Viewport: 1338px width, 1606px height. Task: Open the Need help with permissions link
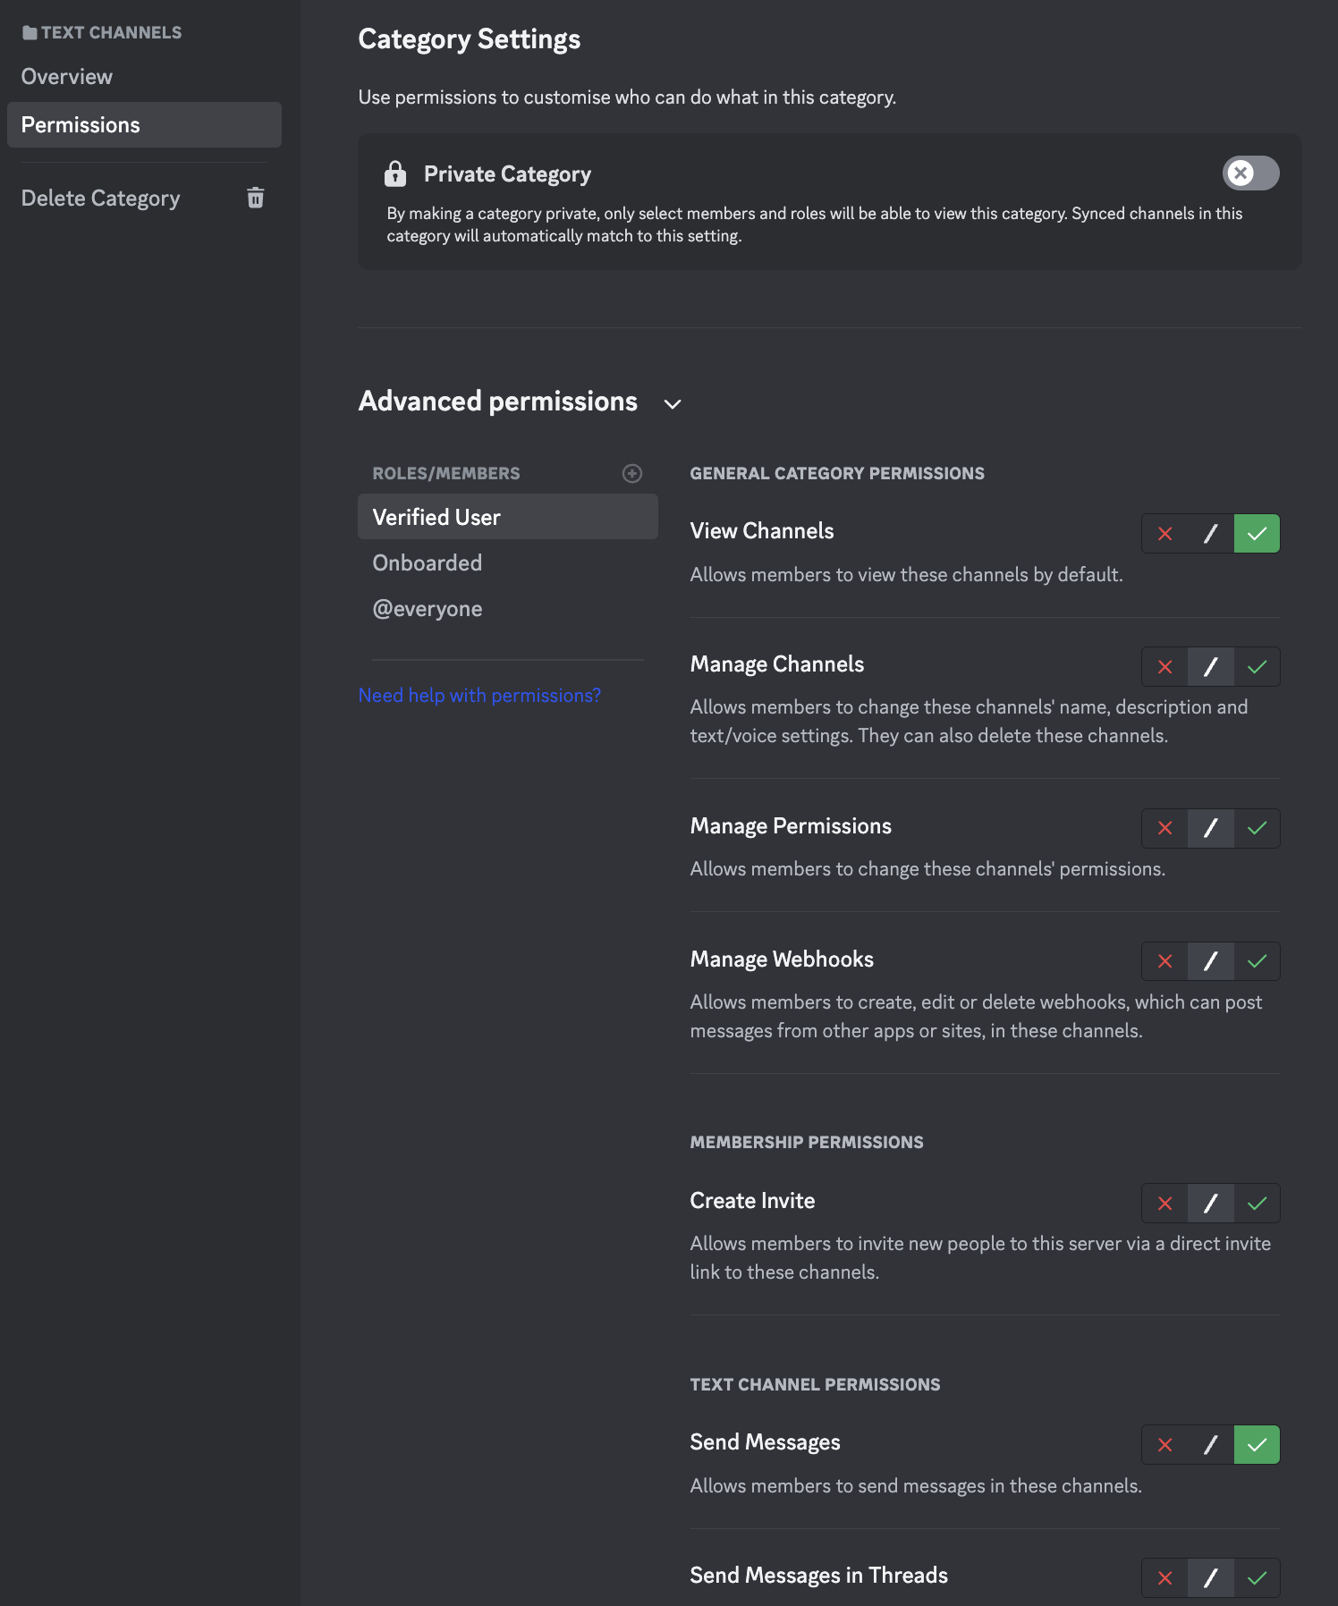coord(479,696)
